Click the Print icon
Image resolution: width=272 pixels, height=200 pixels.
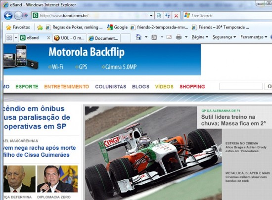[x=179, y=37]
